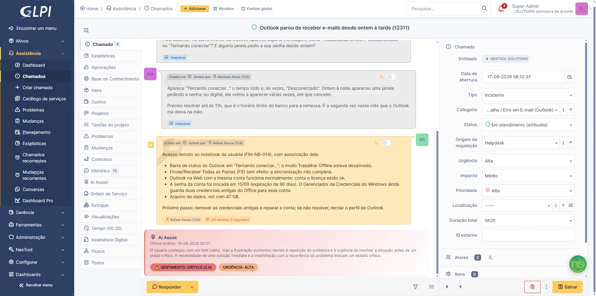This screenshot has height=296, width=596.
Task: Toggle the switch on Mariana Alves' message
Action: (391, 77)
